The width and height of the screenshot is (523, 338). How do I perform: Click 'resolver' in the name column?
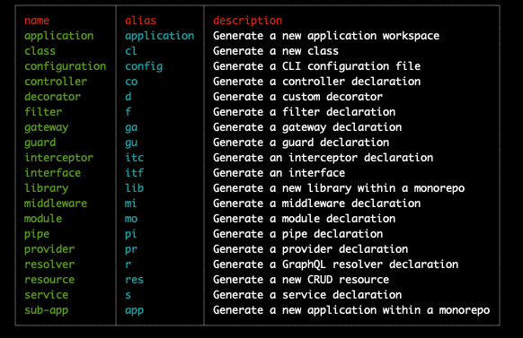coord(49,264)
